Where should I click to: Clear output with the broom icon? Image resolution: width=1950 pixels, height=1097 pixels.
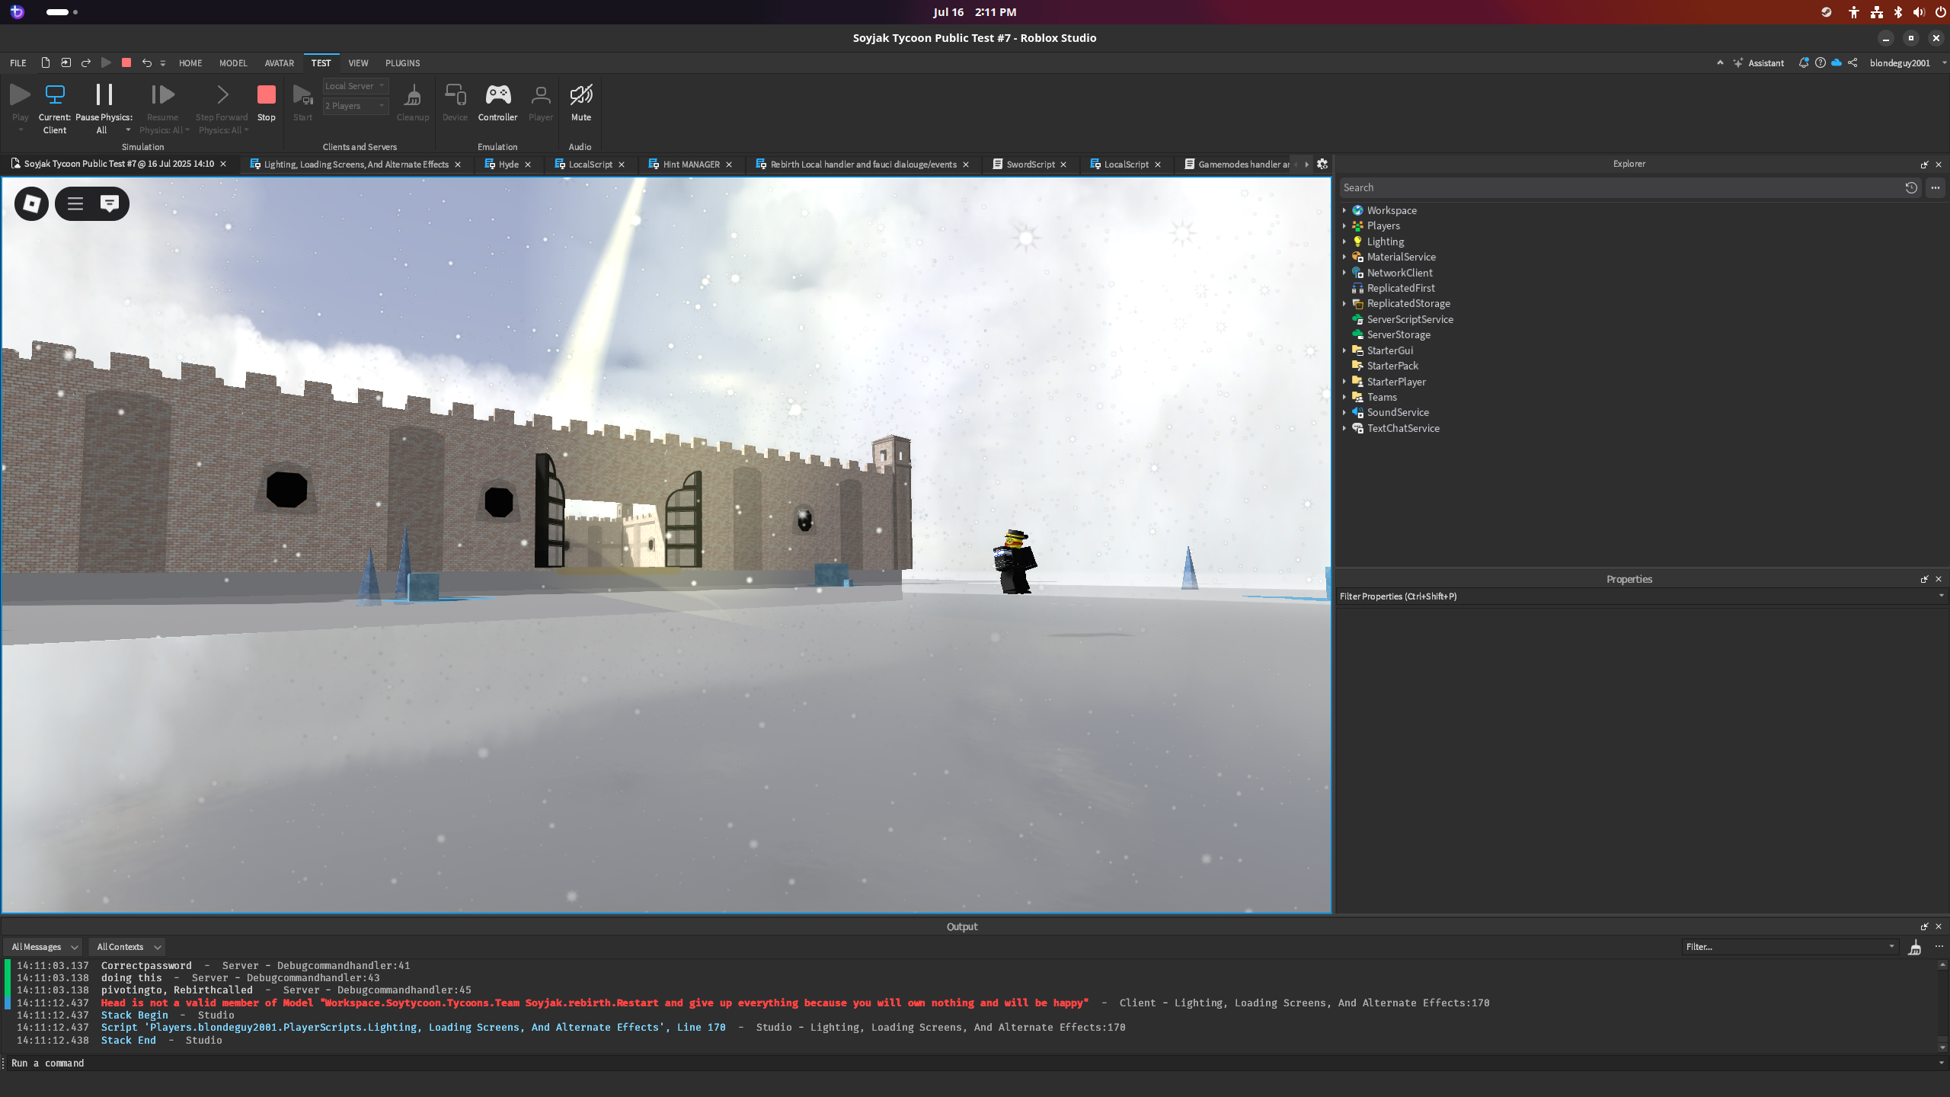click(x=1914, y=947)
